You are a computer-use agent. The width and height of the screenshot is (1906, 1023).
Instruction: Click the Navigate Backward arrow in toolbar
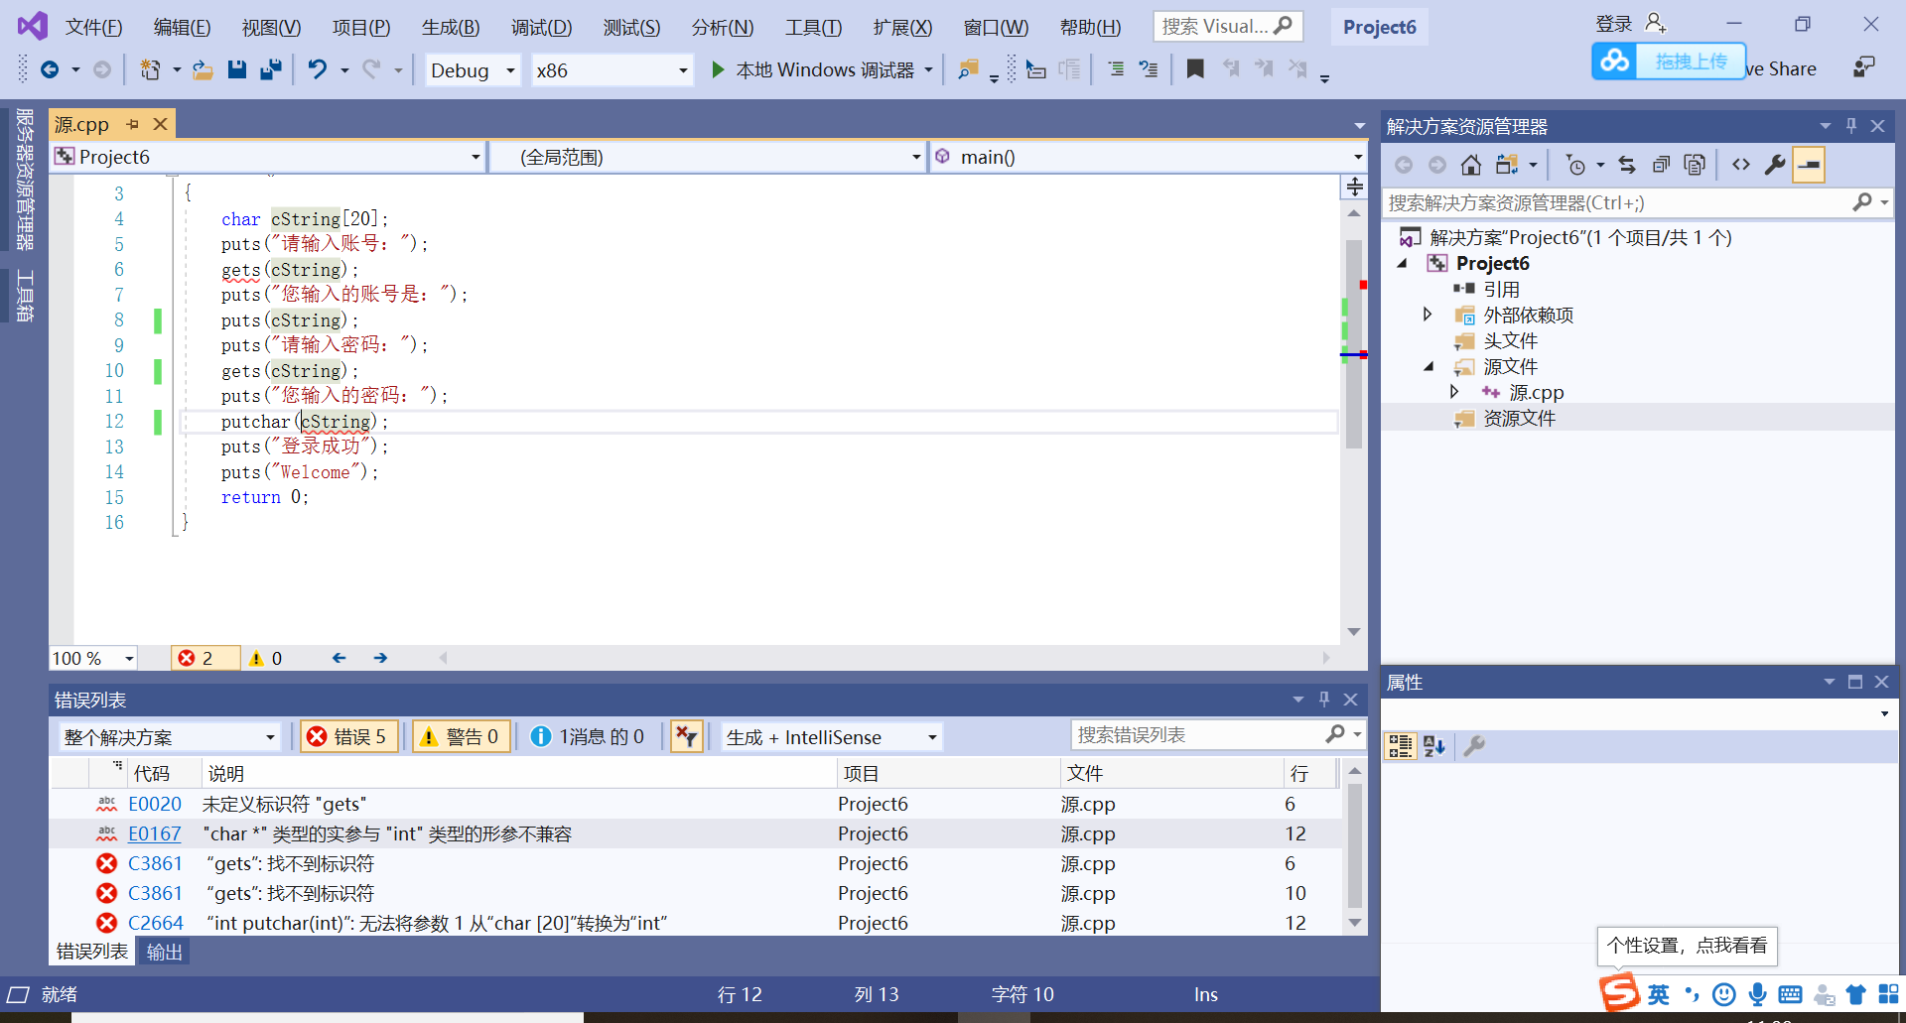click(x=50, y=69)
